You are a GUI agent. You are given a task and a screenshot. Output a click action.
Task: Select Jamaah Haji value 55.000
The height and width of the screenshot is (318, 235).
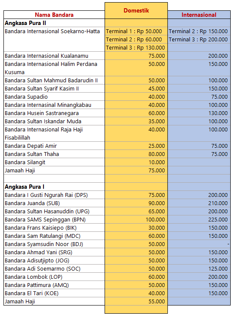(x=157, y=302)
